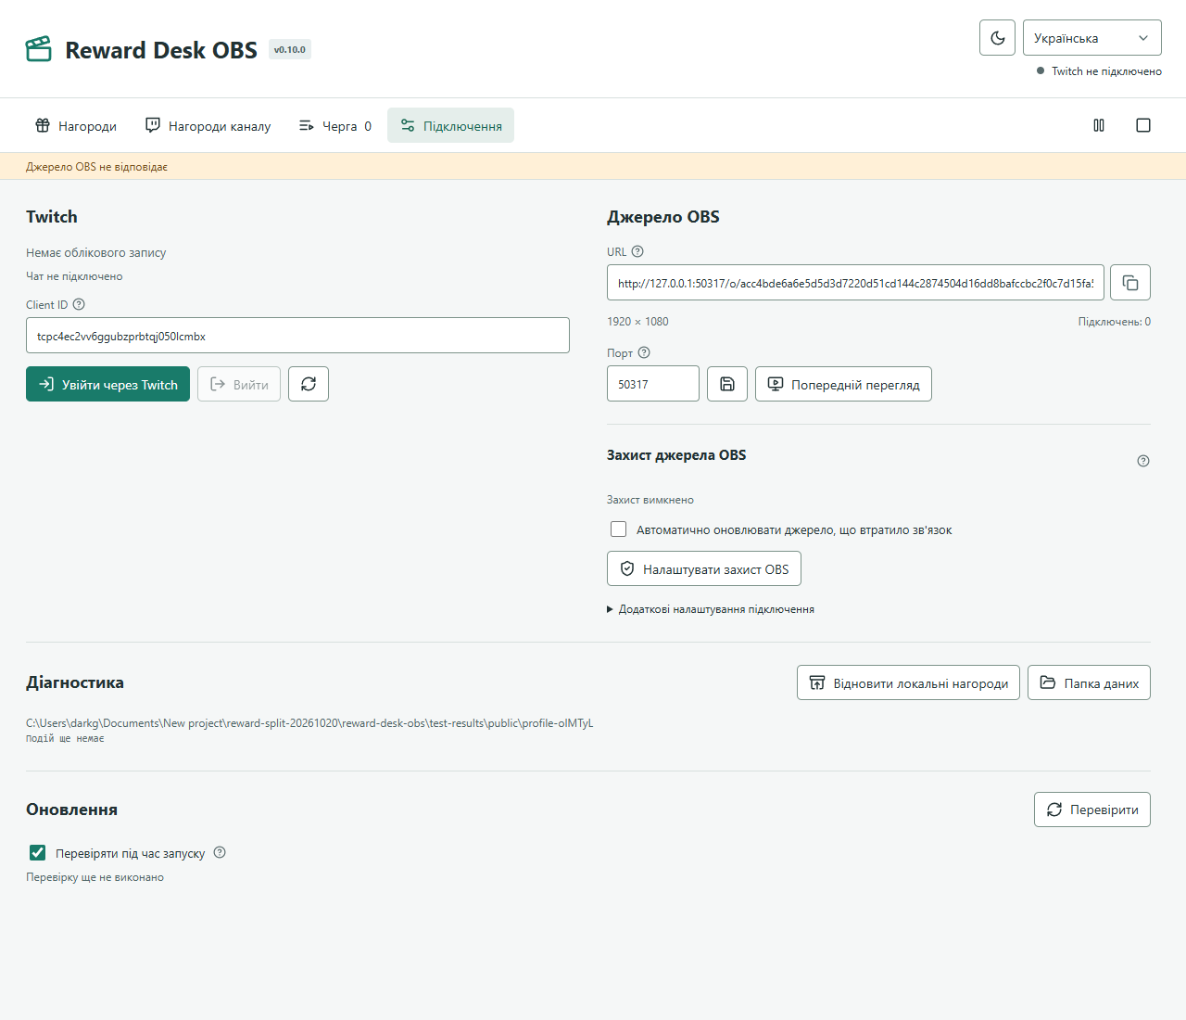The width and height of the screenshot is (1186, 1020).
Task: Click the Twitch не підключено status text
Action: coord(1106,71)
